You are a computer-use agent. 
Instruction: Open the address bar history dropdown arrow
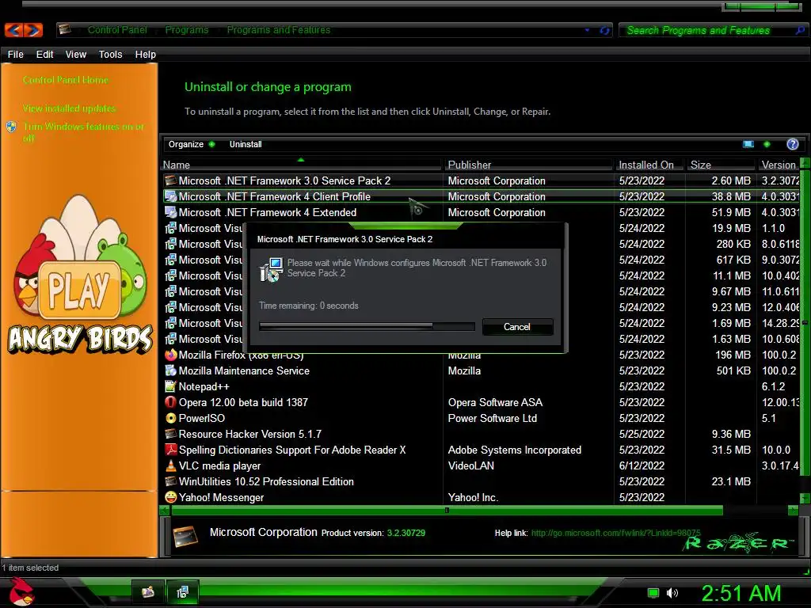pyautogui.click(x=587, y=31)
